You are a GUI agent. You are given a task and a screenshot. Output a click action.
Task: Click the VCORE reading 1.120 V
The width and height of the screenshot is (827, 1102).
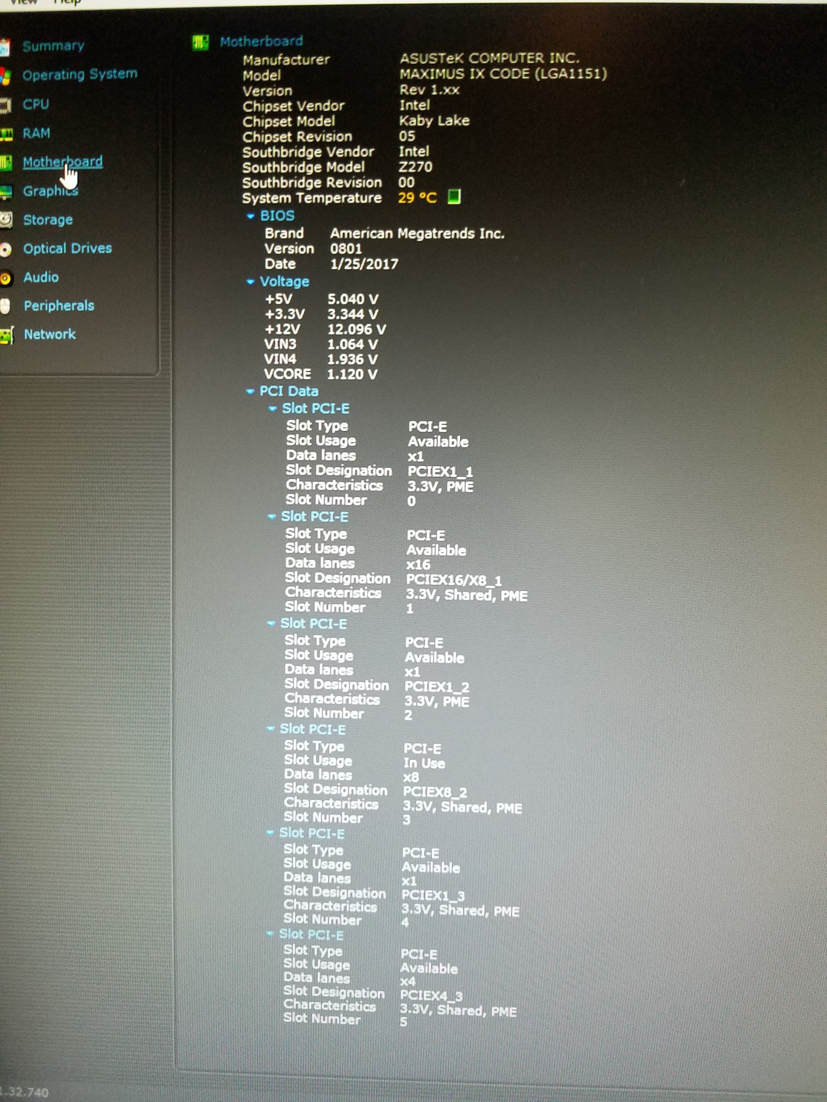pyautogui.click(x=352, y=374)
